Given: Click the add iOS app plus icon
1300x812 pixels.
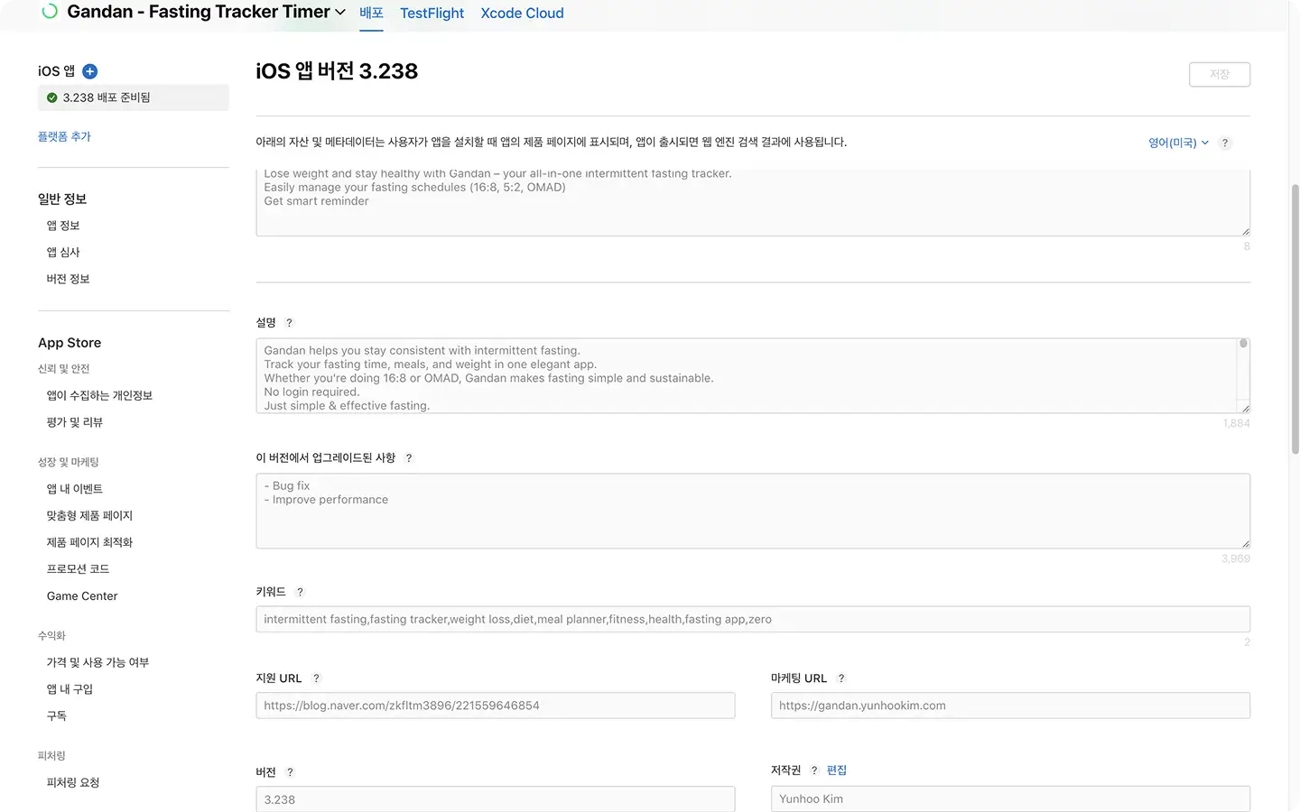Looking at the screenshot, I should click(89, 71).
